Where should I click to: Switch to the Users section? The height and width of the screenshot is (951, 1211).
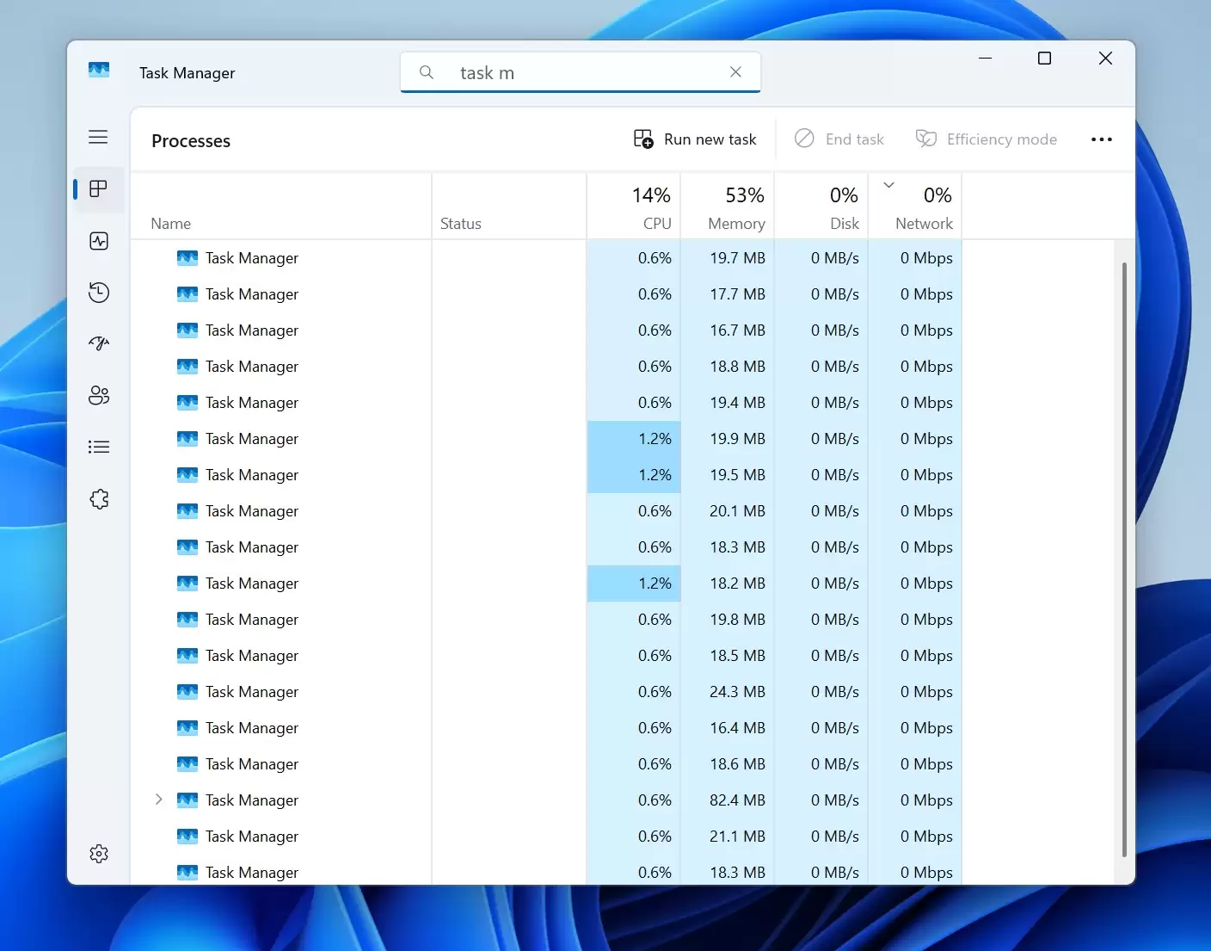pyautogui.click(x=98, y=395)
